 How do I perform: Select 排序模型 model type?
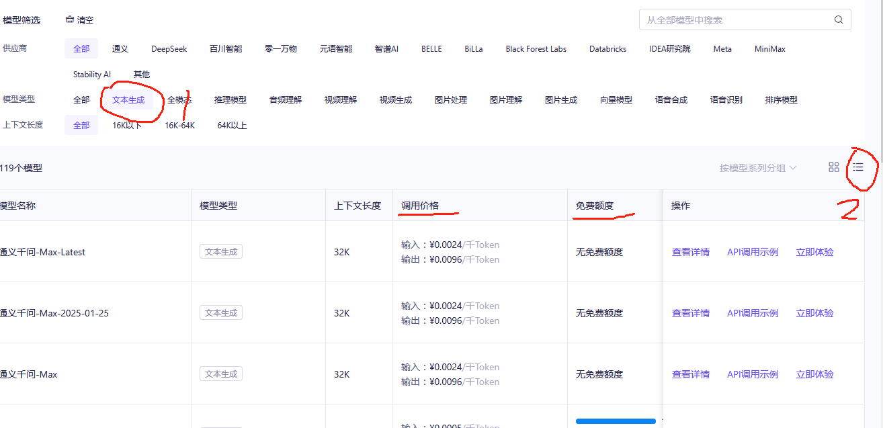(x=782, y=100)
